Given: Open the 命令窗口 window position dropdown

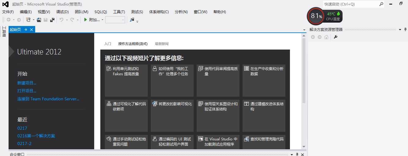Looking at the screenshot, I should click(291, 154).
